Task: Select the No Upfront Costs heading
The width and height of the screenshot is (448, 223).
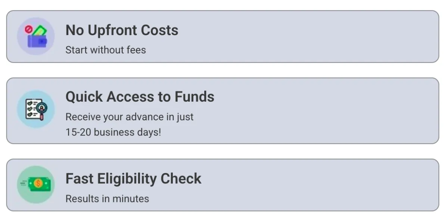Action: [122, 30]
